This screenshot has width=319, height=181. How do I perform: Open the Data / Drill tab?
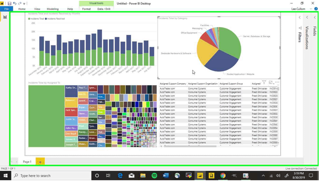click(104, 9)
